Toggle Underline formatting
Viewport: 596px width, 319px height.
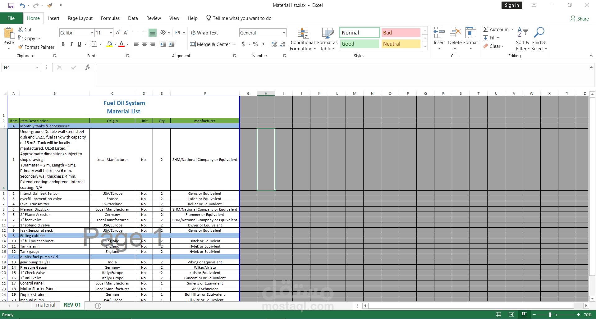tap(79, 44)
